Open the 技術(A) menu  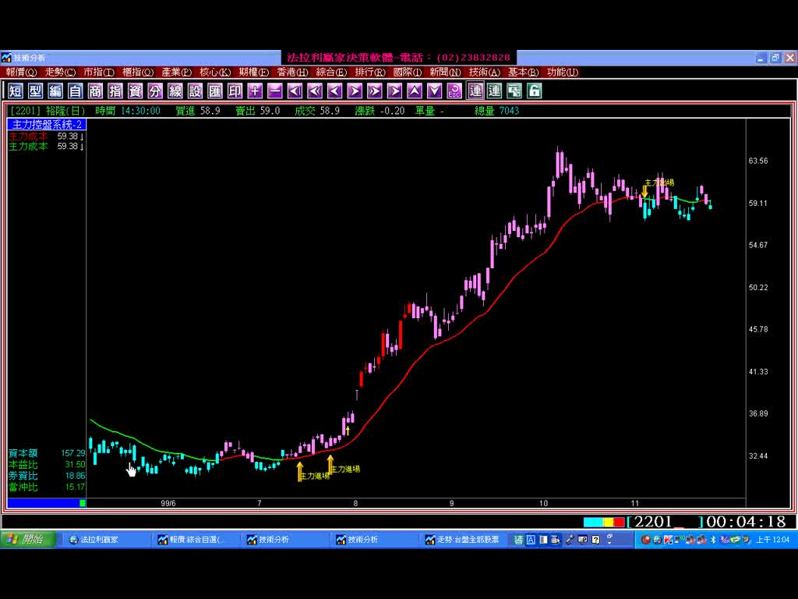tap(484, 73)
